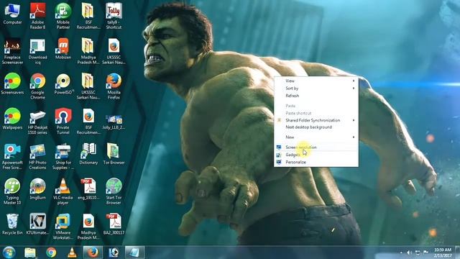
Task: Open the taskbar clock showing 10:59 AM
Action: (x=443, y=253)
